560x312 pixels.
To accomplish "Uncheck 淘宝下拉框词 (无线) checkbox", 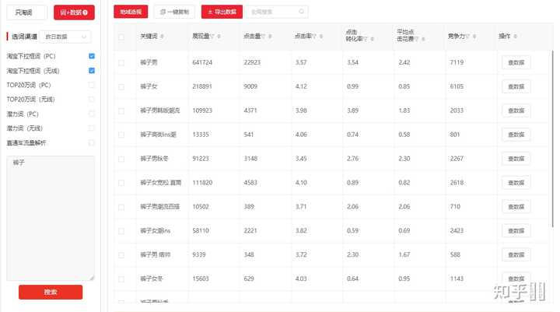I will (92, 70).
